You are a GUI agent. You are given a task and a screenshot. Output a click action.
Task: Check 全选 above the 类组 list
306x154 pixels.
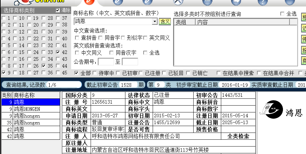click(x=282, y=14)
